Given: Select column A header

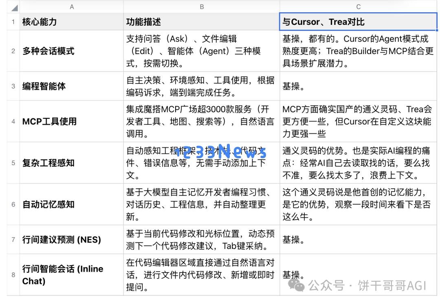Looking at the screenshot, I should [72, 7].
